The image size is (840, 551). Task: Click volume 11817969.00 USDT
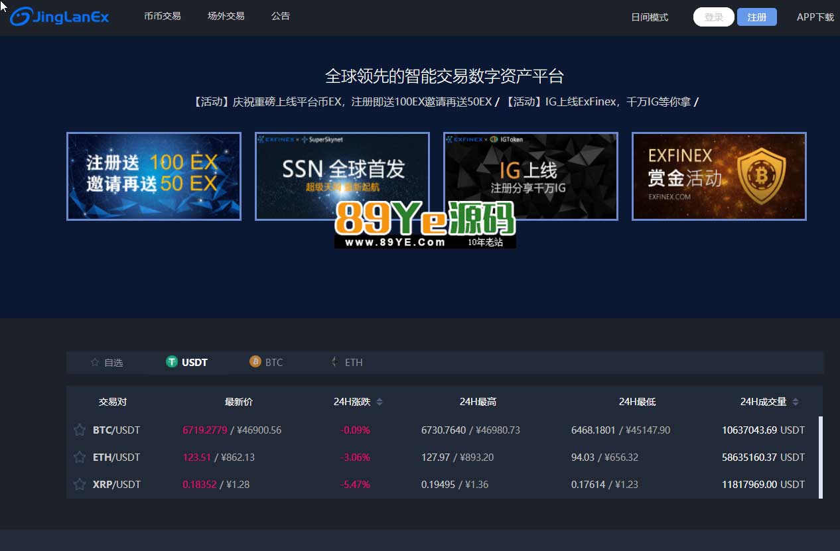763,485
